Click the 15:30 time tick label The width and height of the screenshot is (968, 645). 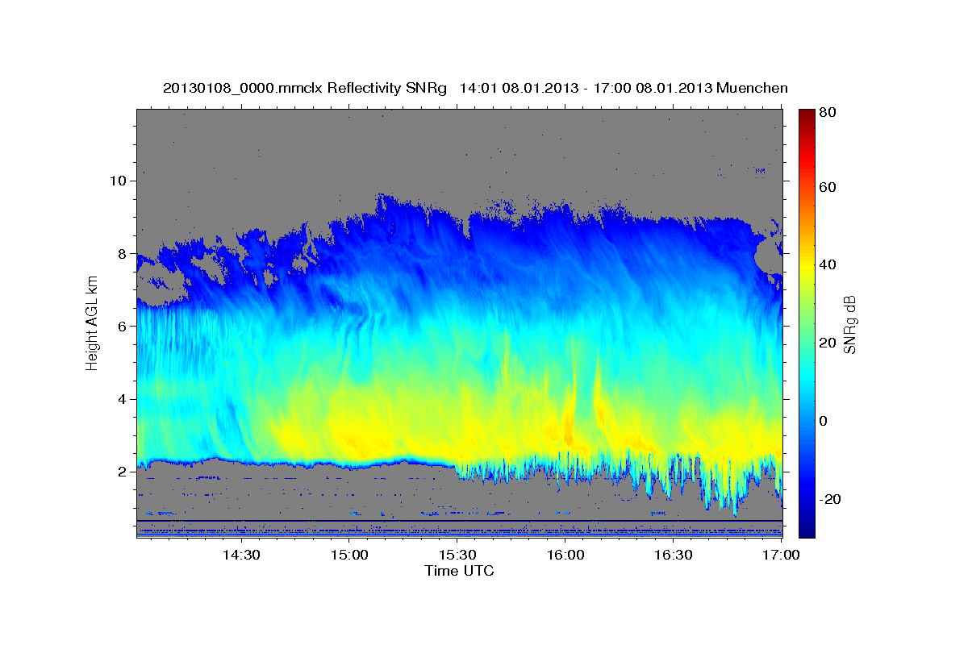pyautogui.click(x=457, y=556)
